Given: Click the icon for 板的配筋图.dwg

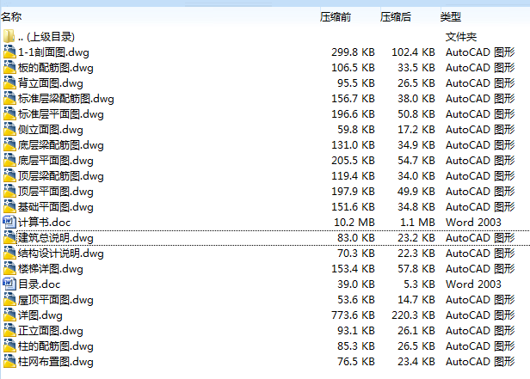Looking at the screenshot, I should click(9, 67).
